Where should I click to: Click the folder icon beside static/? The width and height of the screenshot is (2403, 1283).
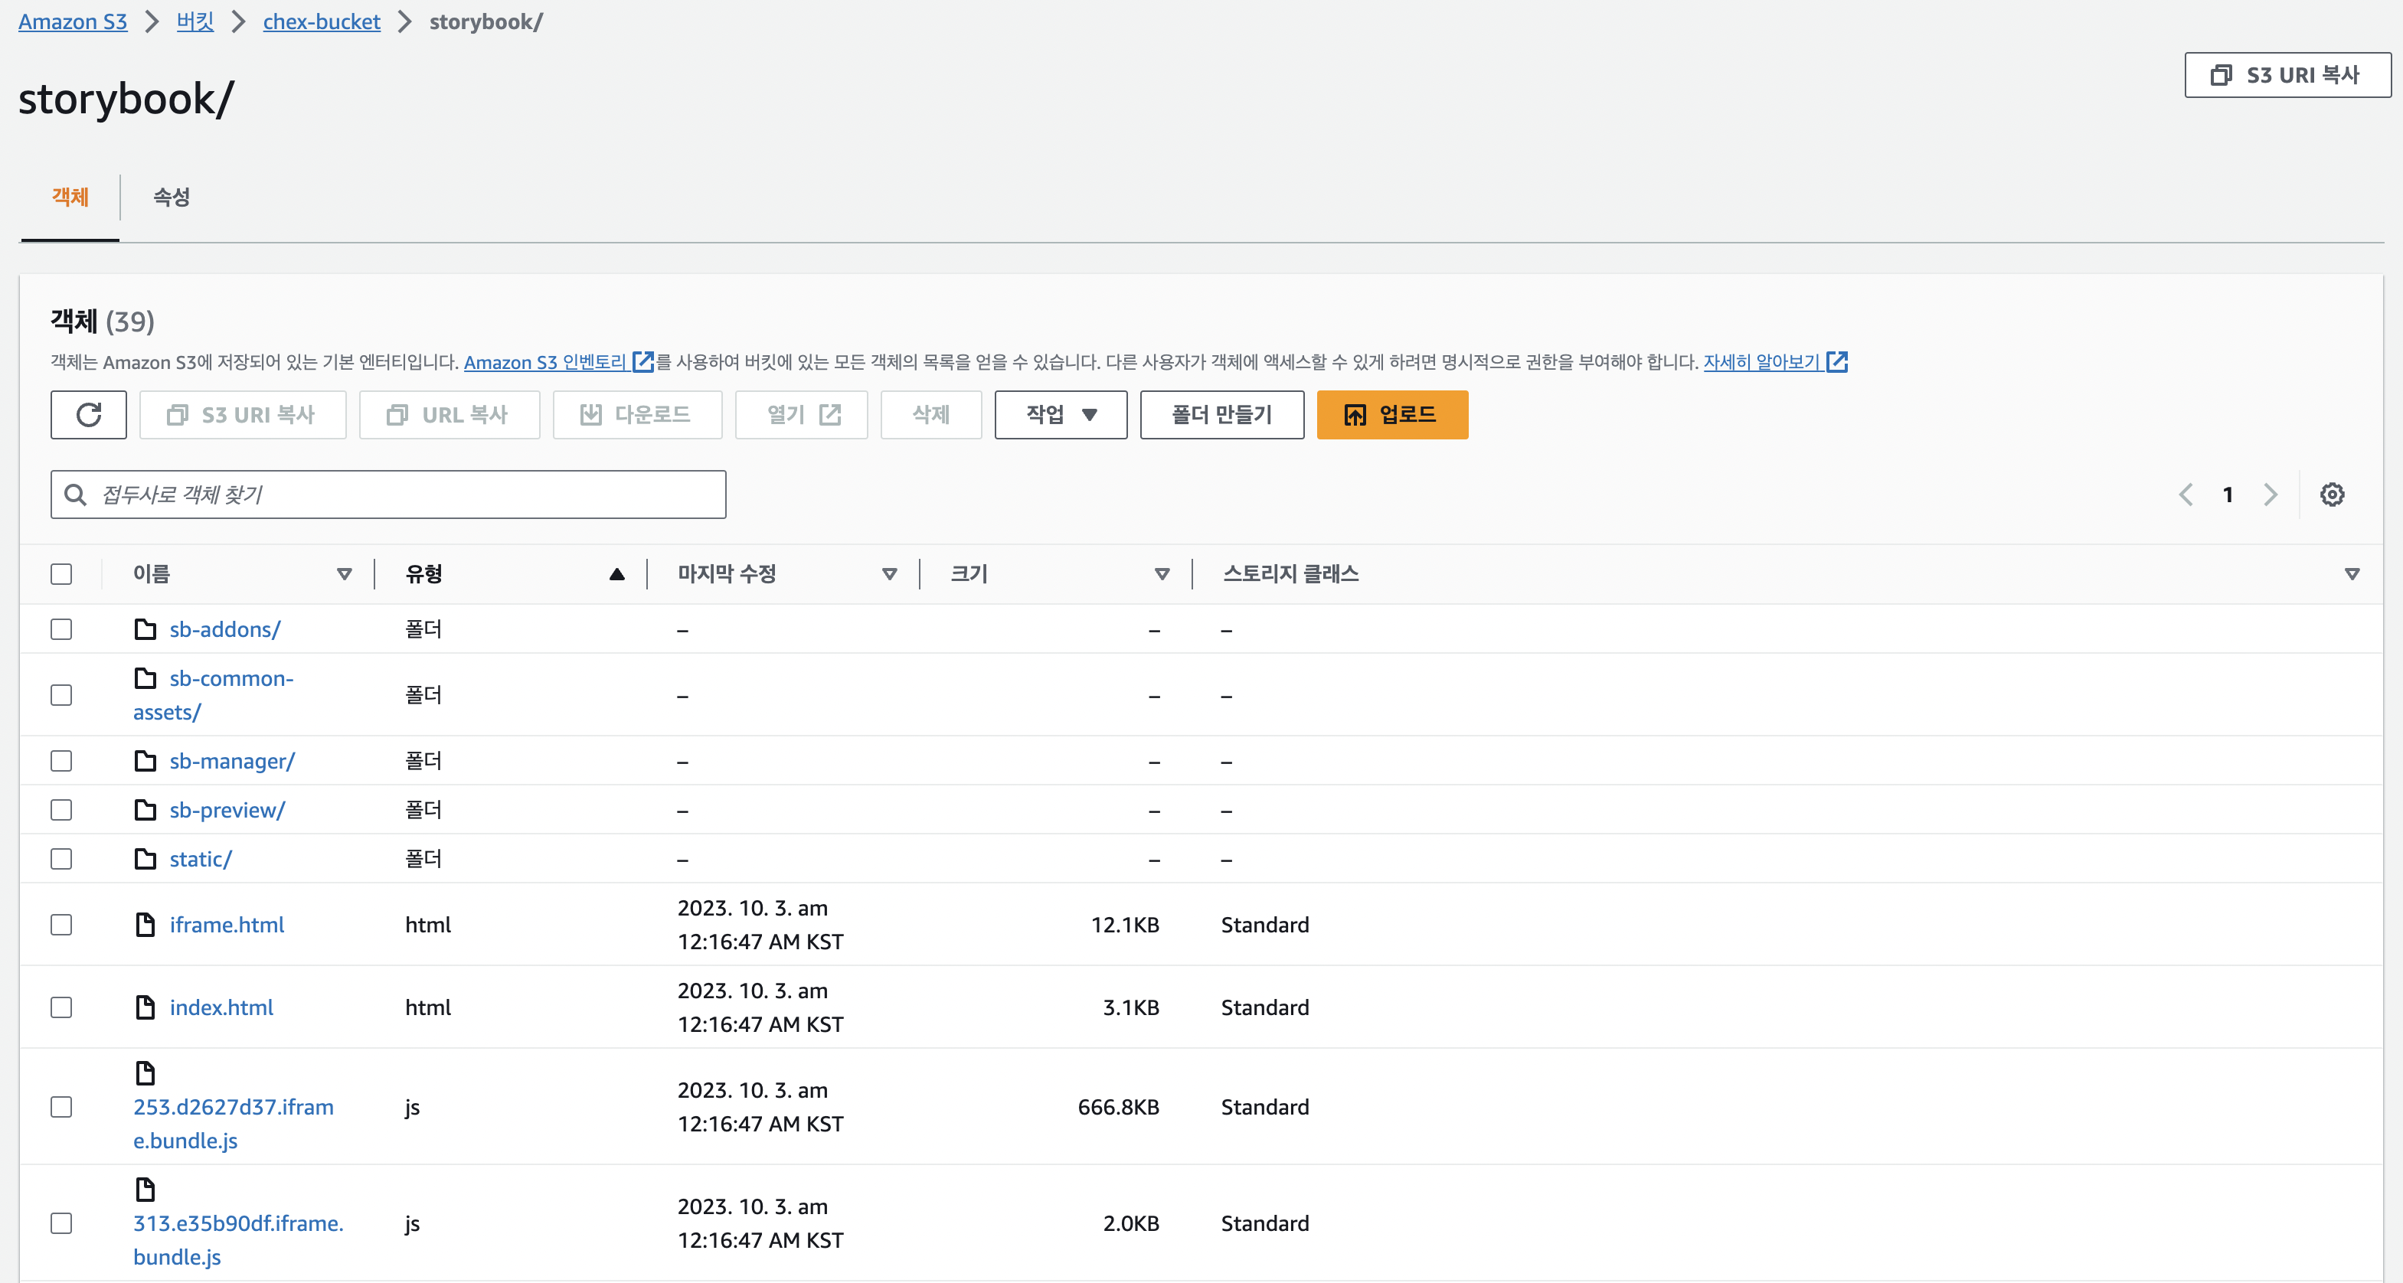(x=145, y=859)
